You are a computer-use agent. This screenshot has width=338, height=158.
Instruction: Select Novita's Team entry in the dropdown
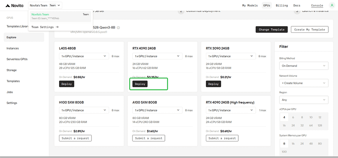pyautogui.click(x=60, y=16)
